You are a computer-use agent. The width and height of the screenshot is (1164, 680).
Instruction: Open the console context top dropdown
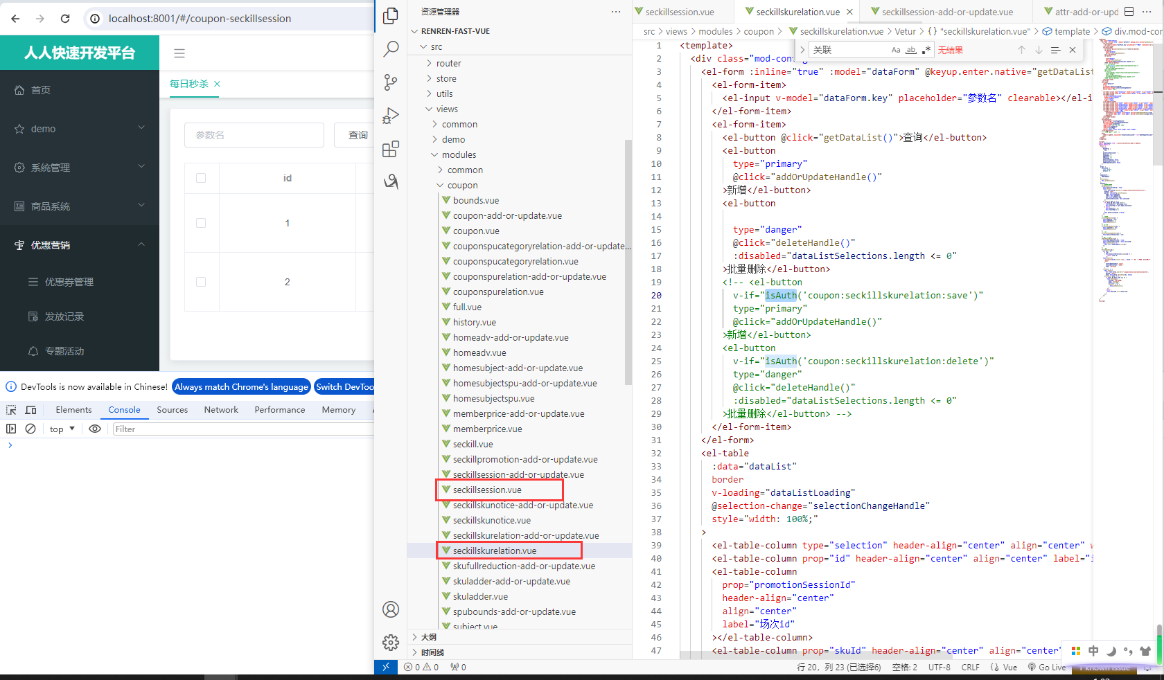[x=62, y=429]
